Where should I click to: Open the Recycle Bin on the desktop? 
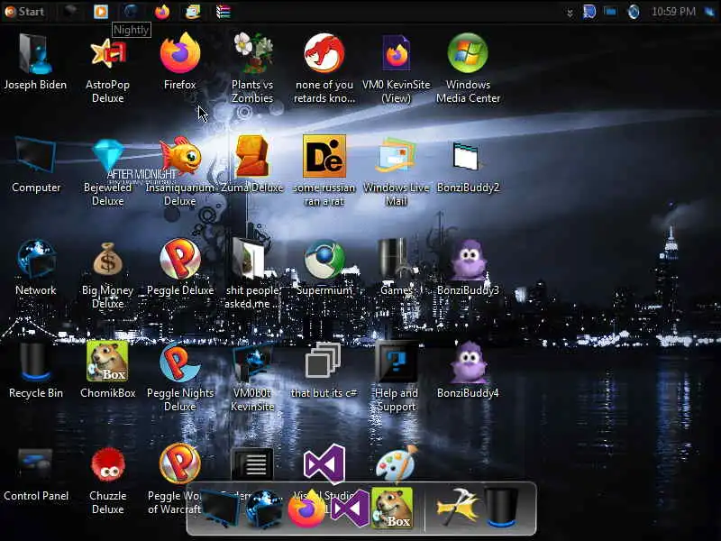35,362
